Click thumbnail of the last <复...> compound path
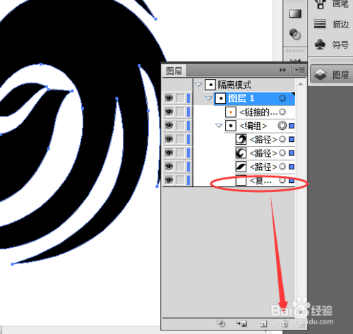Viewport: 353px width, 334px height. [241, 181]
